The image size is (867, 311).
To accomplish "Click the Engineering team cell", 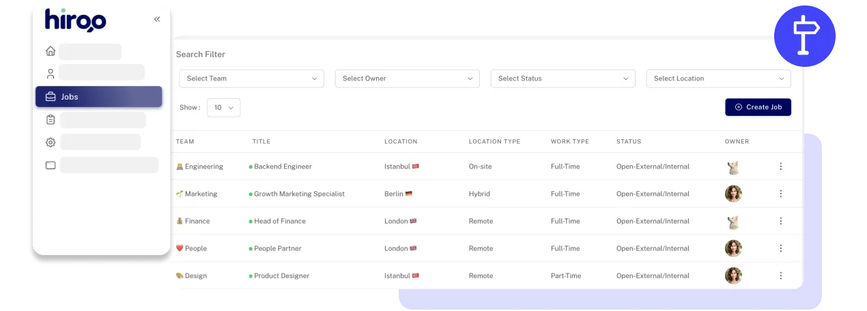I will click(x=199, y=166).
